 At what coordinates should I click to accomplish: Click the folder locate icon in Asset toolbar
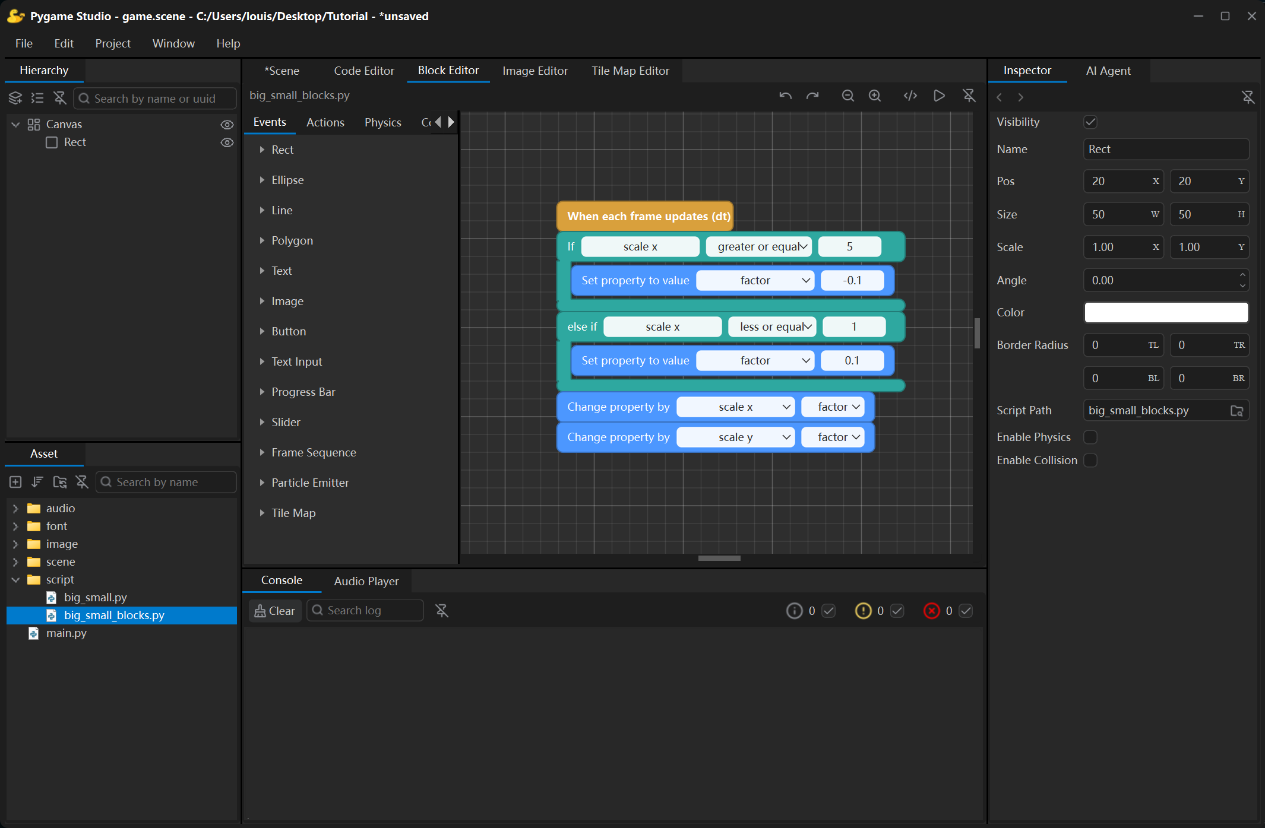coord(59,482)
